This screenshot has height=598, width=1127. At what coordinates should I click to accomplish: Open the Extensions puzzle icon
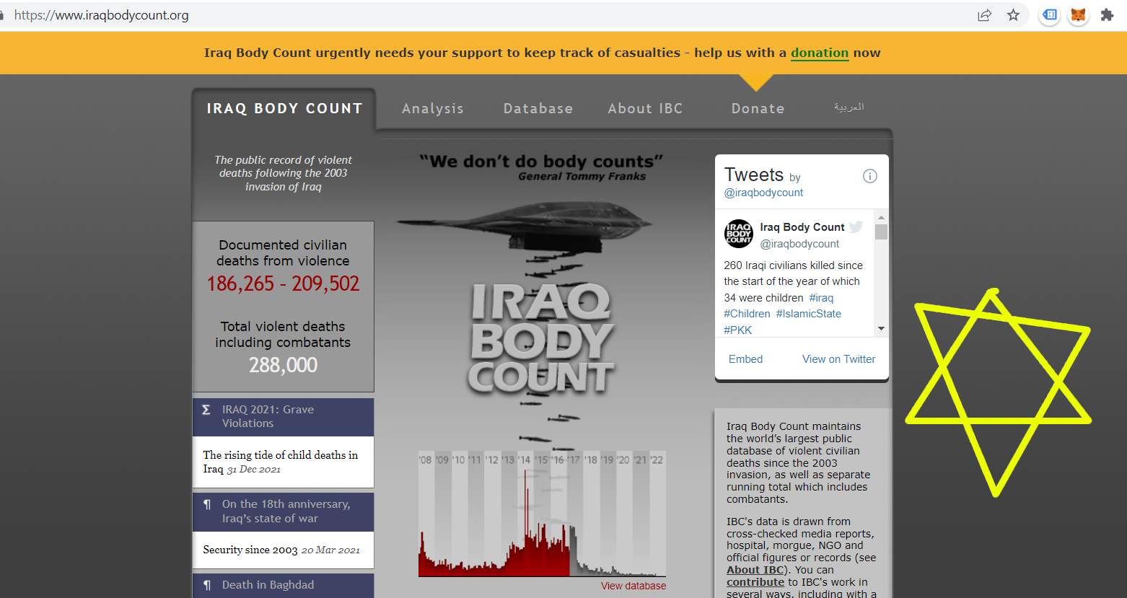[x=1107, y=15]
